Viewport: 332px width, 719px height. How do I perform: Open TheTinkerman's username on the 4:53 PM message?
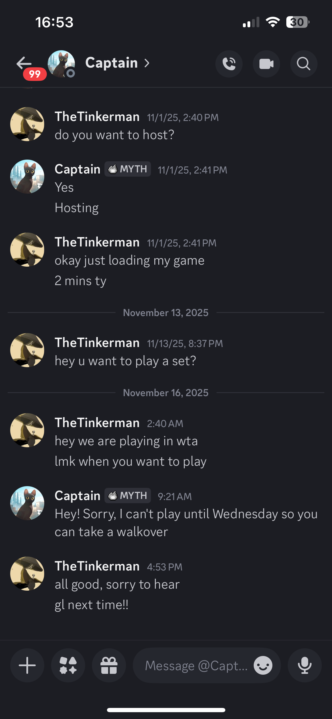coord(97,566)
